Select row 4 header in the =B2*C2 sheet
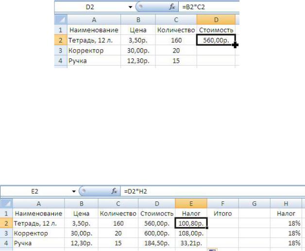Viewport: 305px width, 251px height. (61, 61)
